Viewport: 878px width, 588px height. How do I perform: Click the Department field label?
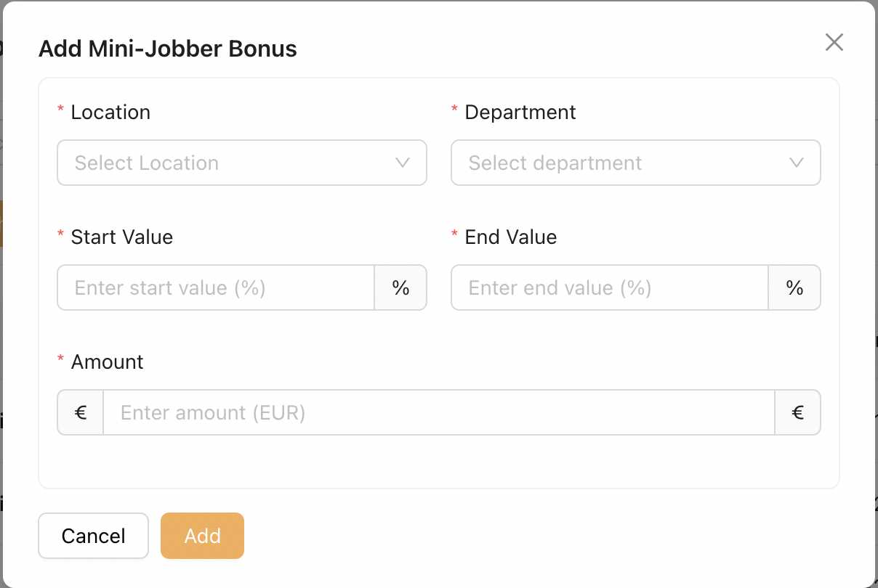coord(520,113)
